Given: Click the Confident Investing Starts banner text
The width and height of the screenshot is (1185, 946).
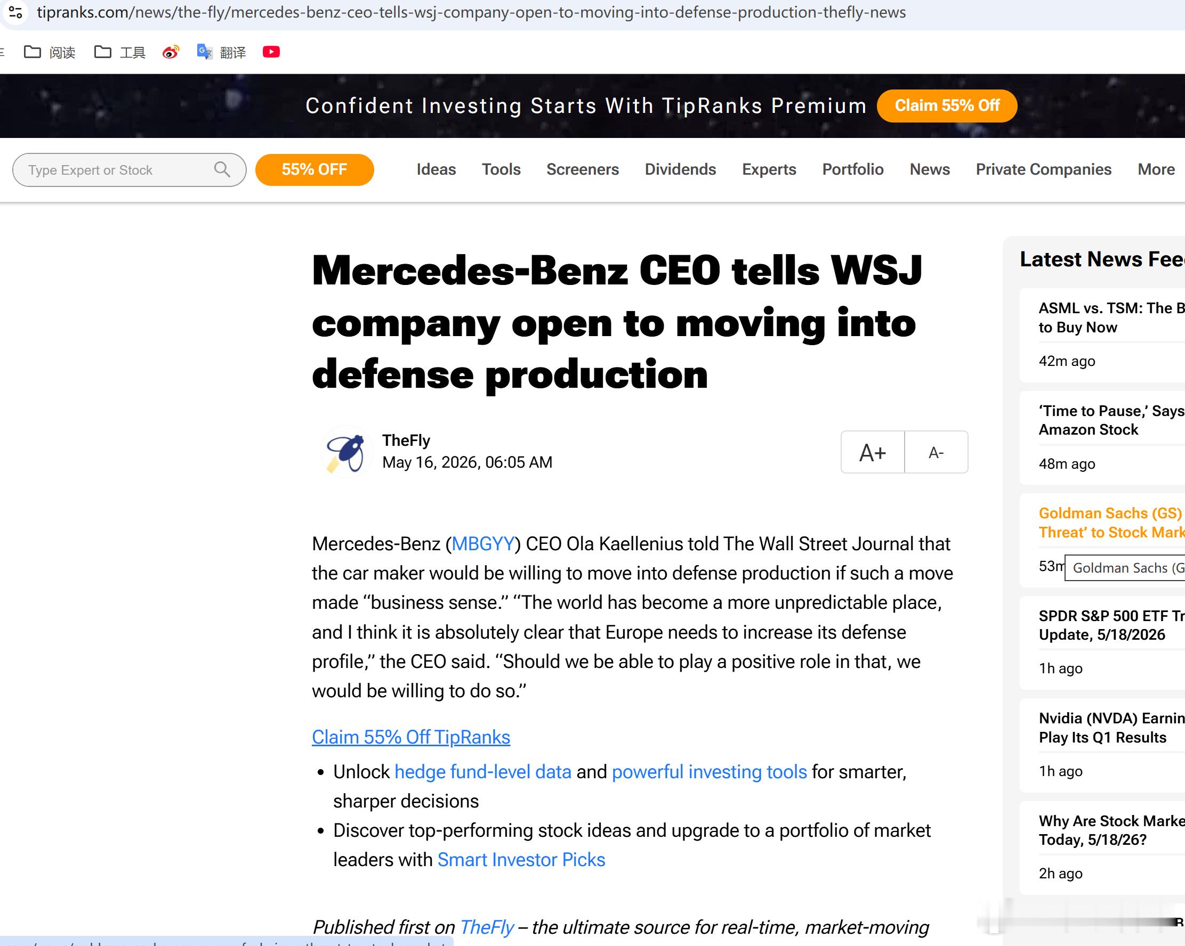Looking at the screenshot, I should click(586, 105).
